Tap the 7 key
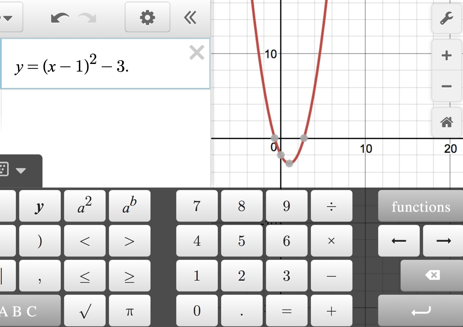 coord(197,206)
